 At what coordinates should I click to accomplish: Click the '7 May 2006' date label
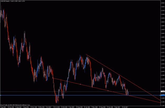click(95, 107)
